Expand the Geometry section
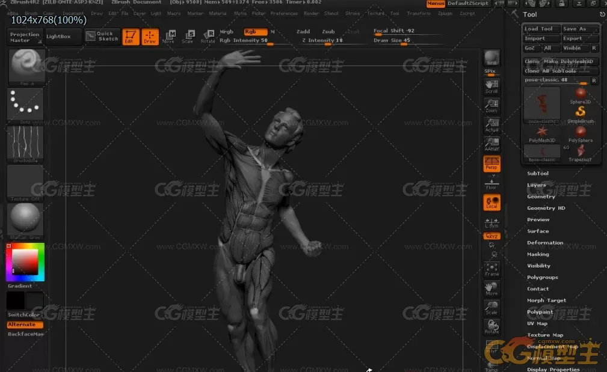607x372 pixels. pyautogui.click(x=541, y=197)
